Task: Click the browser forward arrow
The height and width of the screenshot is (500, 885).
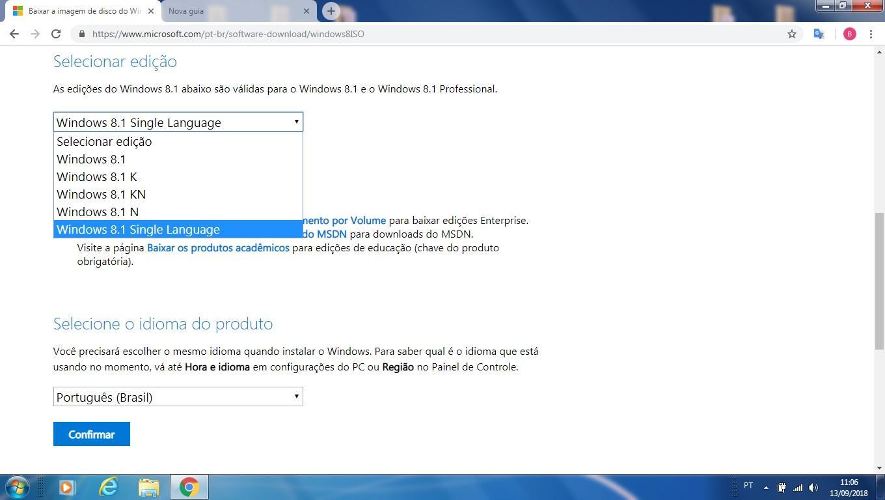Action: pos(35,34)
